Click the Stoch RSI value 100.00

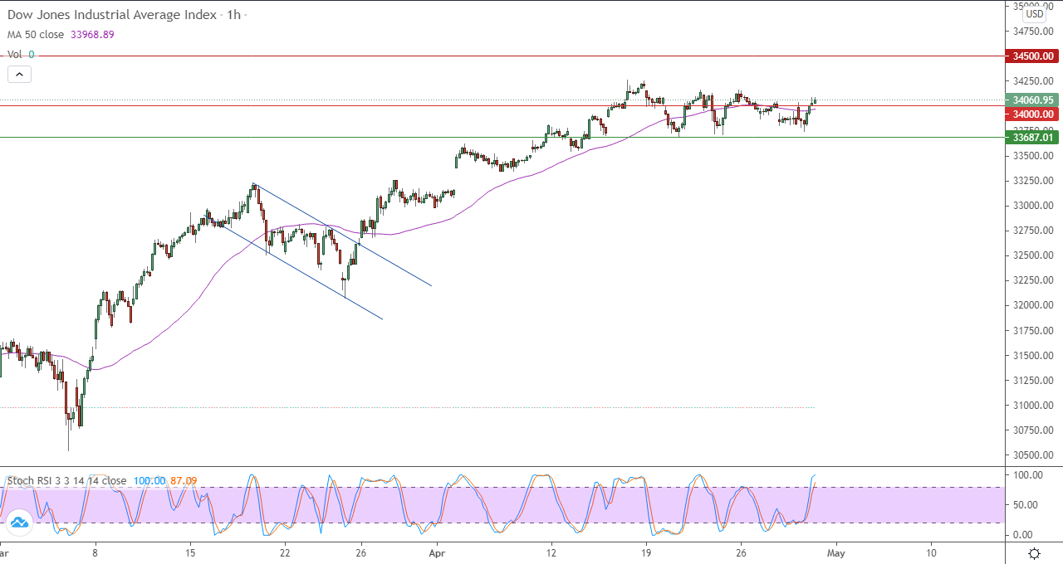pyautogui.click(x=149, y=481)
